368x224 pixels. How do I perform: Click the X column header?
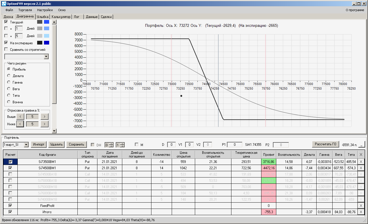pyautogui.click(x=361, y=154)
